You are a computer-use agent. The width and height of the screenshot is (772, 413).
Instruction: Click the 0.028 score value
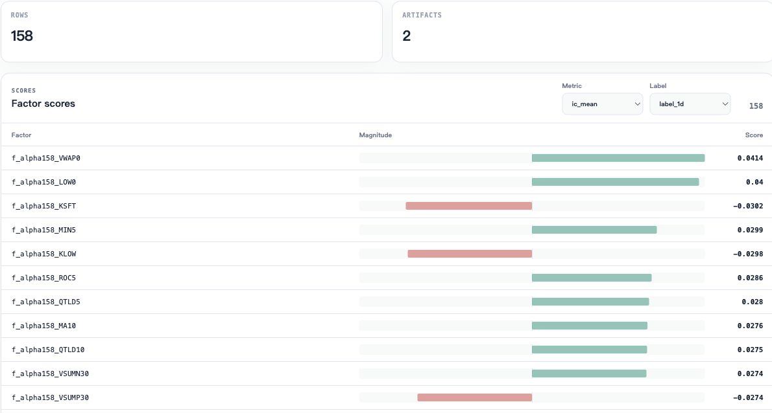[753, 302]
